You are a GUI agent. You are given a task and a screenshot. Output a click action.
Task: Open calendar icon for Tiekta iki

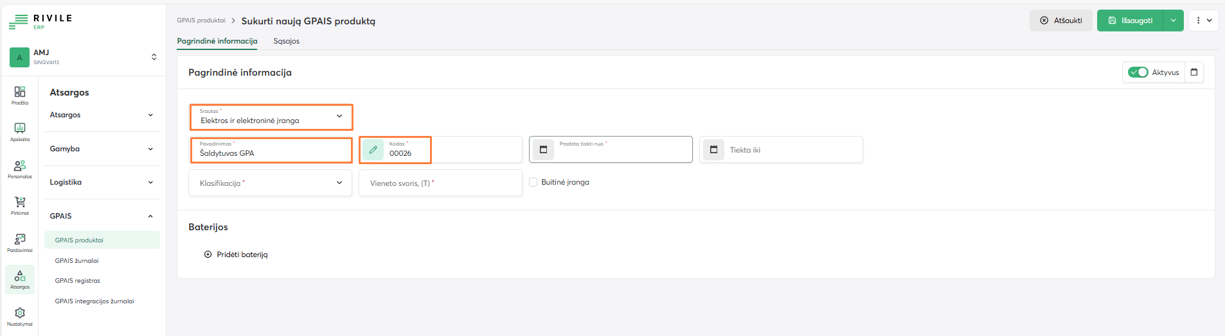tap(713, 150)
